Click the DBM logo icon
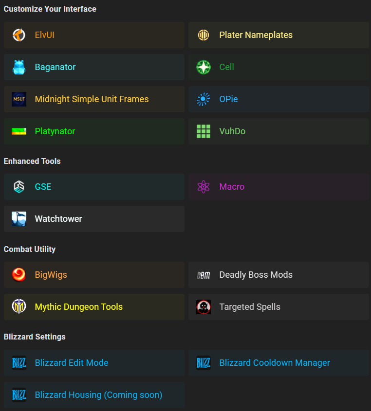This screenshot has width=371, height=411. 204,275
